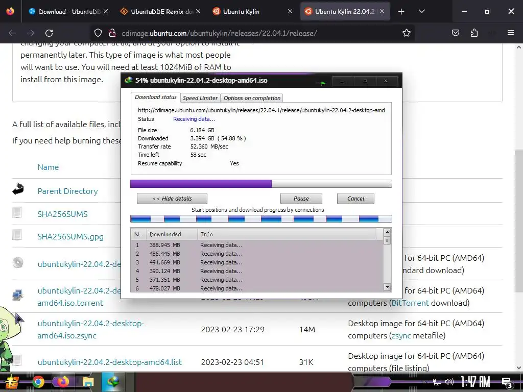
Task: Click the computer icon beside the torrent file
Action: point(17,295)
